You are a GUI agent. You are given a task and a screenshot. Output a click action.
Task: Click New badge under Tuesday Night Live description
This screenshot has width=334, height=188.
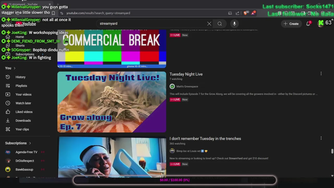(x=185, y=99)
